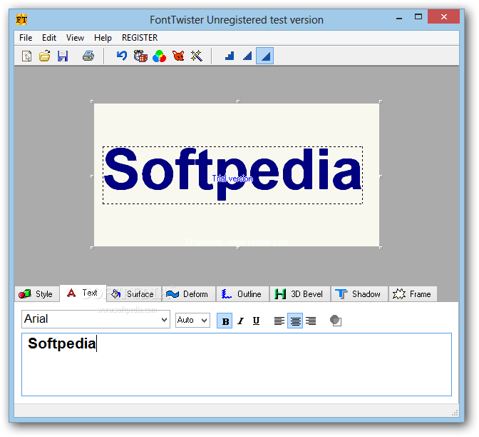This screenshot has width=479, height=437.
Task: Align text right
Action: click(311, 321)
